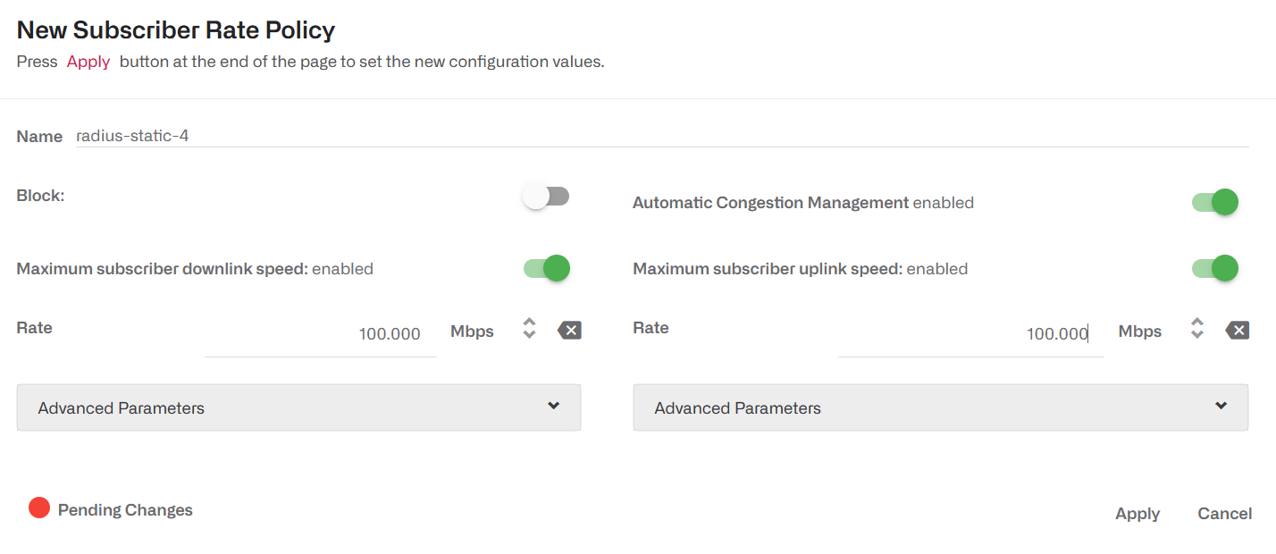This screenshot has height=554, width=1276.
Task: Click the downlink Rate input field
Action: click(322, 334)
